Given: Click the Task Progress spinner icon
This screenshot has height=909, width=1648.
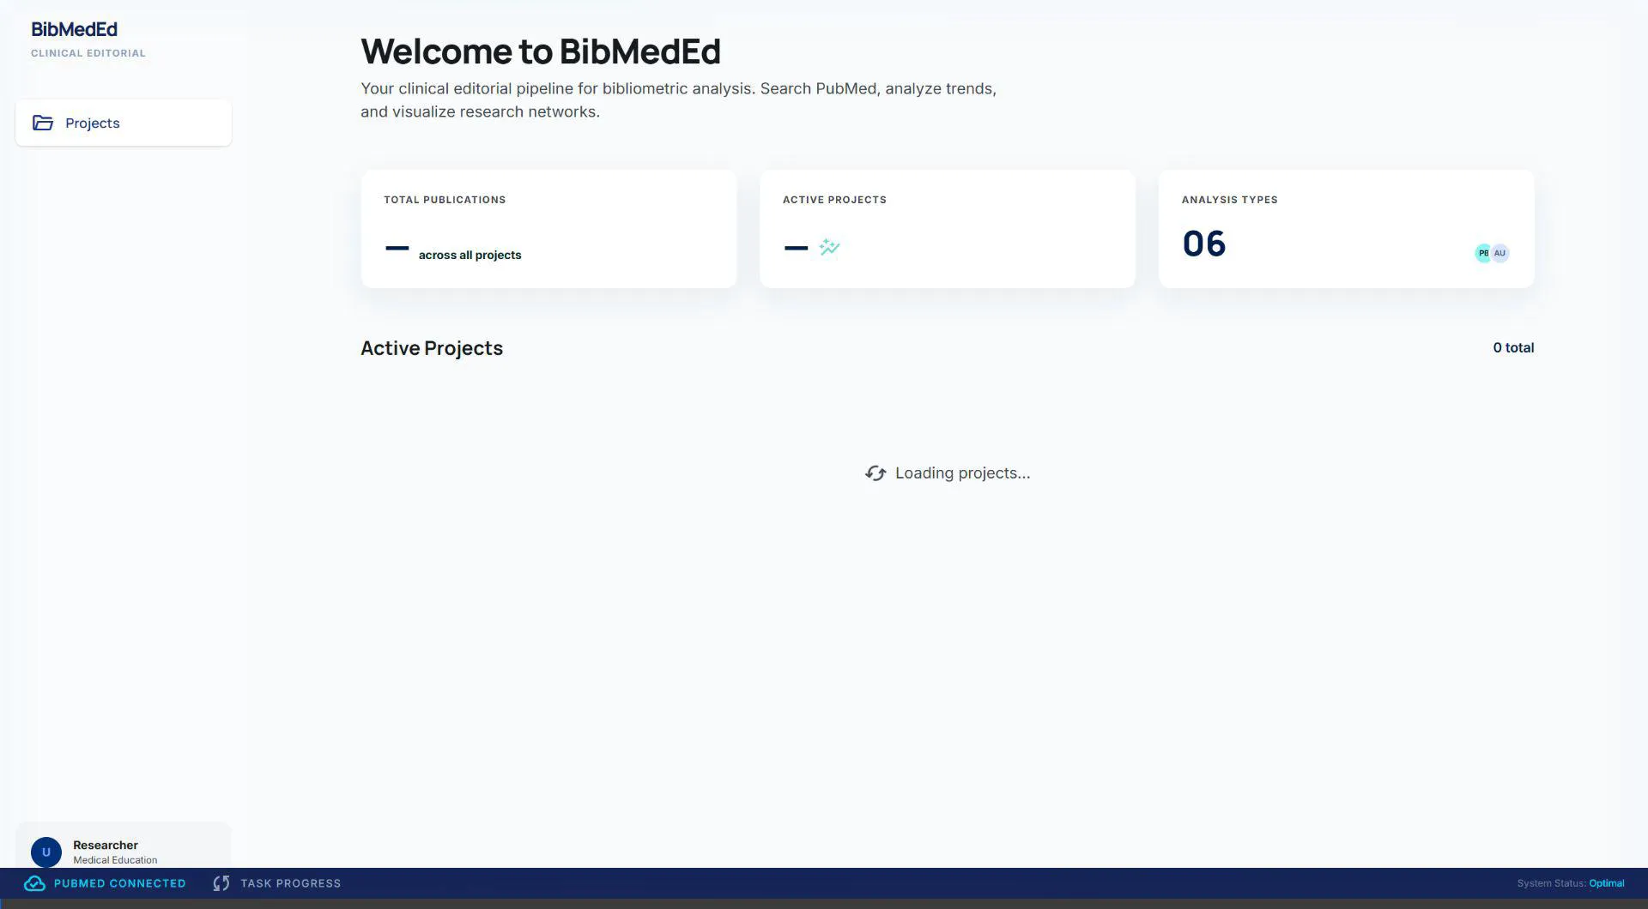Looking at the screenshot, I should pos(221,883).
